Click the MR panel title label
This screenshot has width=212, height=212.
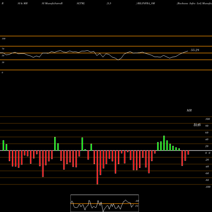189,110
